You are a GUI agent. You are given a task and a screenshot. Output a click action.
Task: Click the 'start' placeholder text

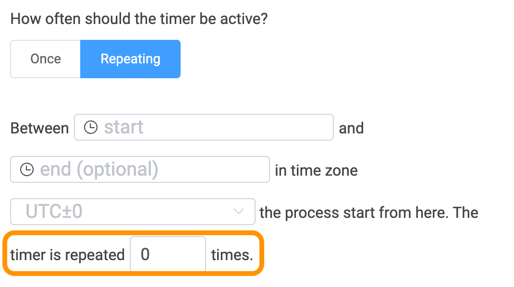click(123, 127)
